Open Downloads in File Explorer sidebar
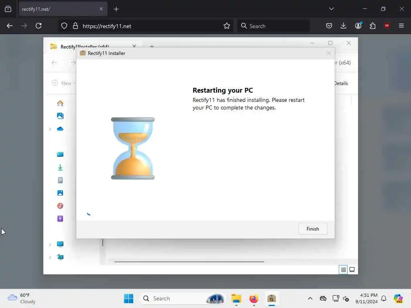The width and height of the screenshot is (411, 308). click(x=60, y=167)
